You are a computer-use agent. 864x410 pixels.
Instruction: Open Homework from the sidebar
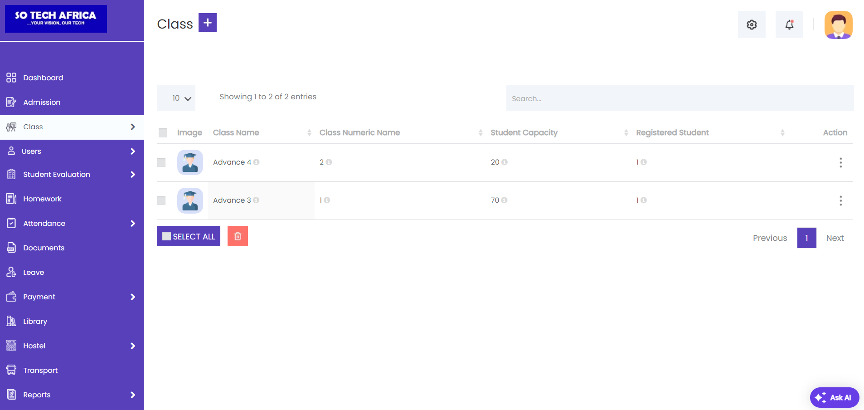coord(42,199)
